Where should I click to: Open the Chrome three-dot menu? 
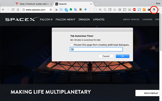(x=159, y=10)
